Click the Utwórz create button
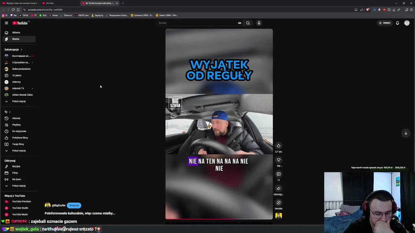This screenshot has height=233, width=415. click(385, 23)
